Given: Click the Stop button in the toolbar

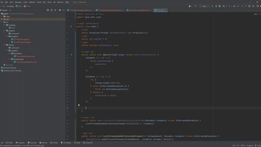Looking at the screenshot, I should (229, 6).
